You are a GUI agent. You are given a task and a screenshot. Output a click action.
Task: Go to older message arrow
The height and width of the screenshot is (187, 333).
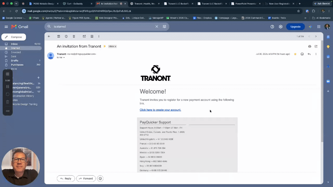click(316, 36)
